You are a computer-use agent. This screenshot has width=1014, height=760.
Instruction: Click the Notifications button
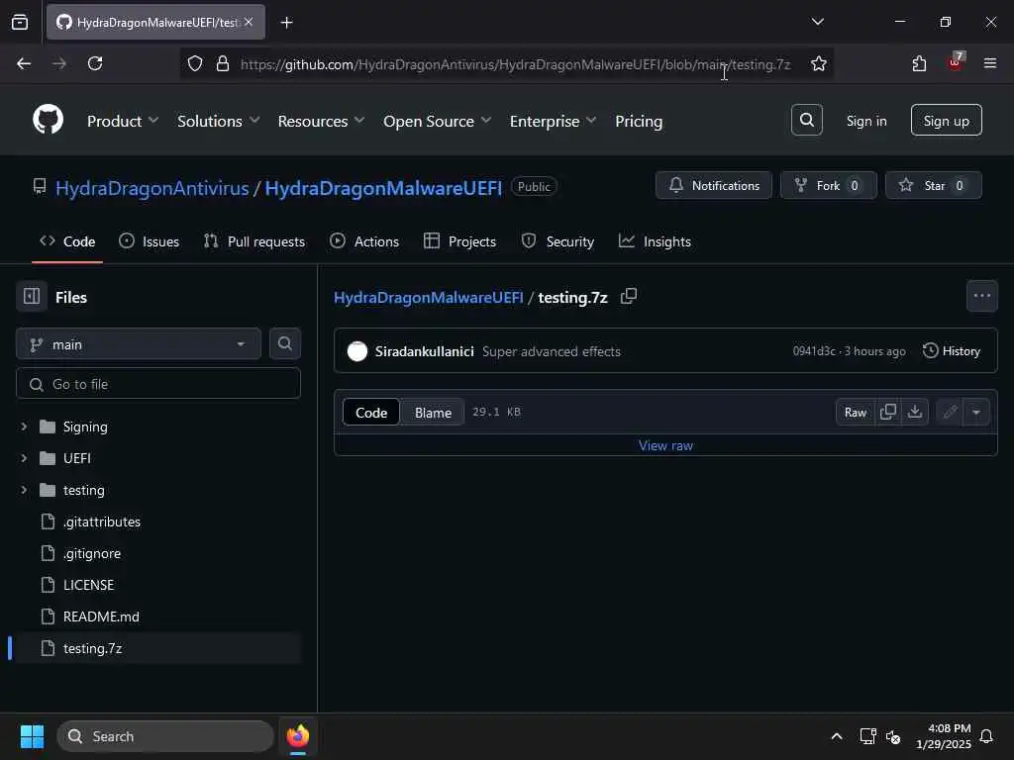click(x=713, y=185)
